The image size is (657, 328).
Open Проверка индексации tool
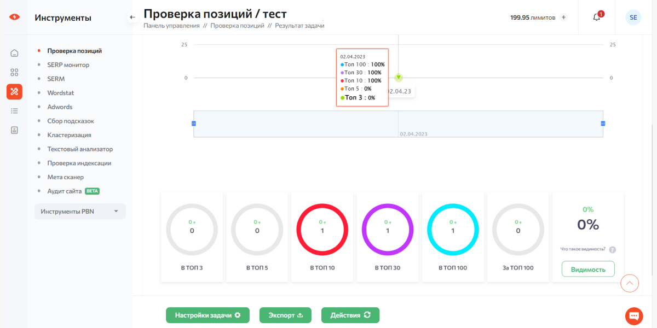pos(79,163)
